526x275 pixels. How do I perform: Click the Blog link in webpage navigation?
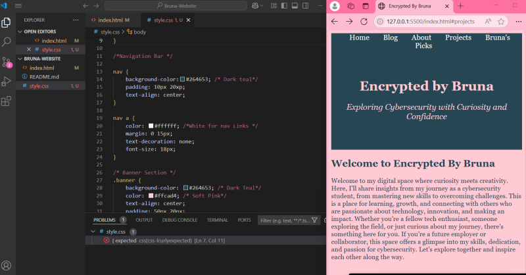(391, 37)
